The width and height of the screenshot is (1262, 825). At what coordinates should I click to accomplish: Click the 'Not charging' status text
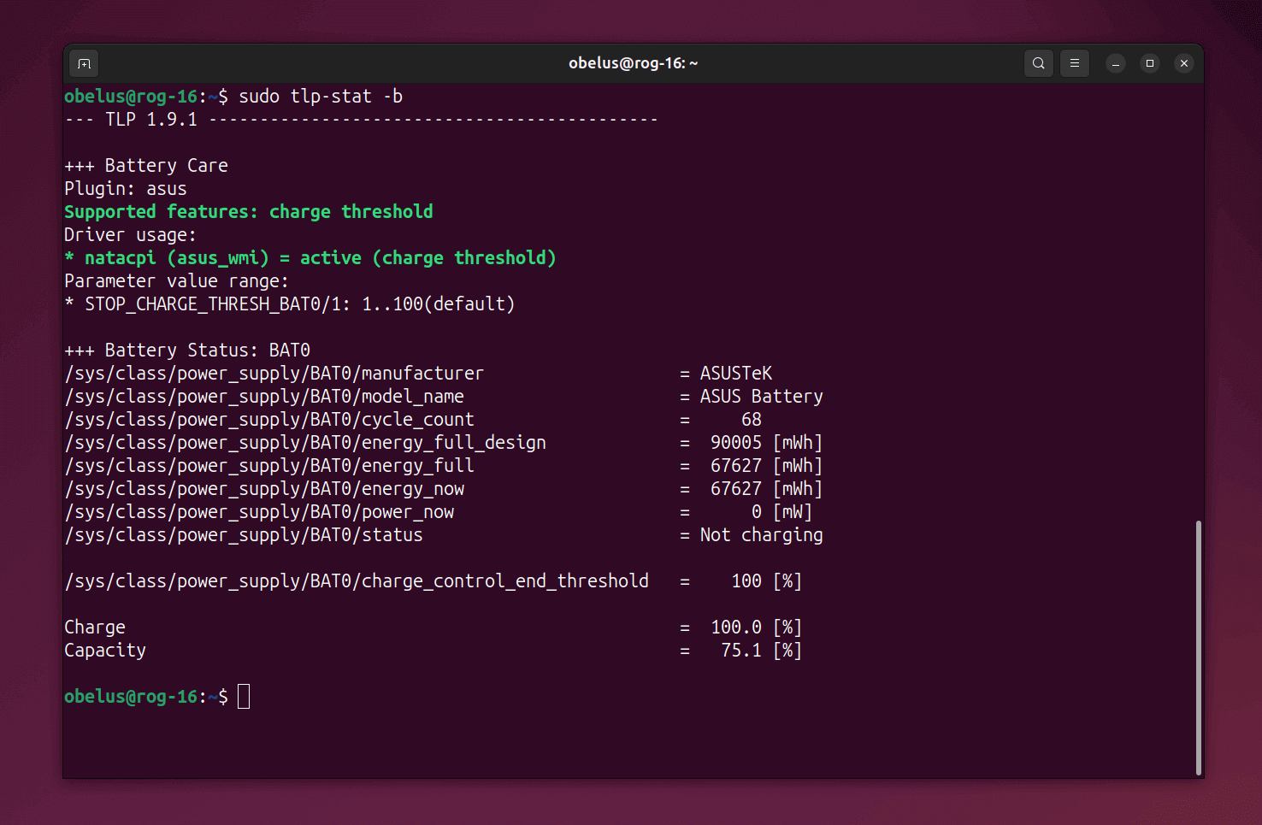[x=761, y=535]
